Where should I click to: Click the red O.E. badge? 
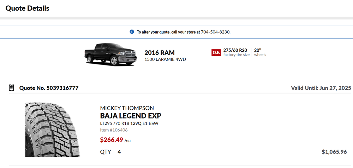click(216, 52)
